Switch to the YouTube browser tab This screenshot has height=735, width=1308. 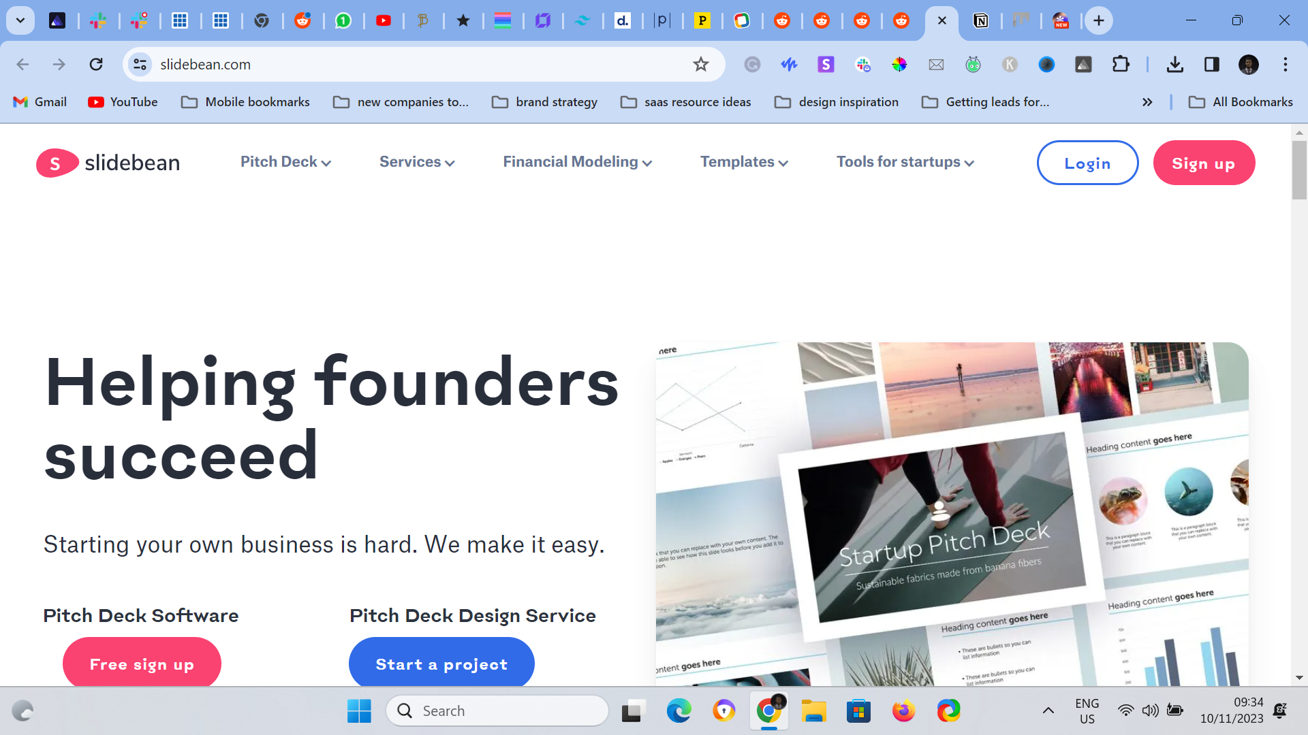[x=384, y=20]
